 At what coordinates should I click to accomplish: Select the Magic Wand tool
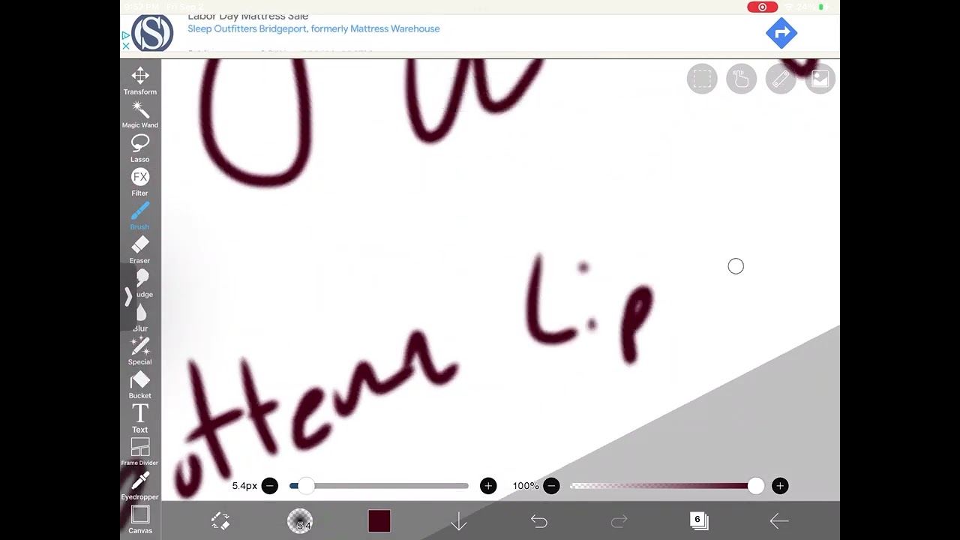coord(140,115)
